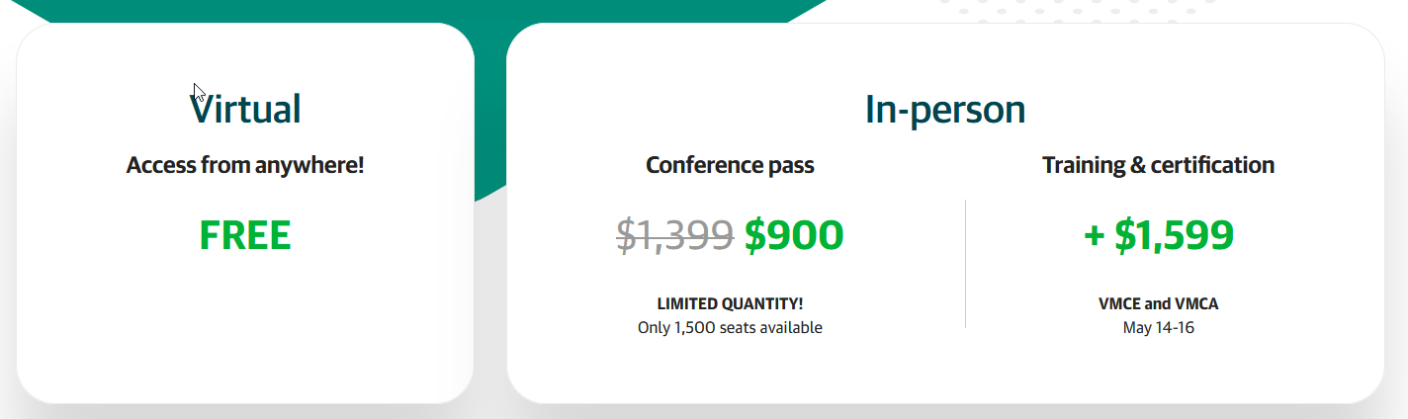Open the In-person heading
Viewport: 1408px width, 419px height.
(945, 110)
